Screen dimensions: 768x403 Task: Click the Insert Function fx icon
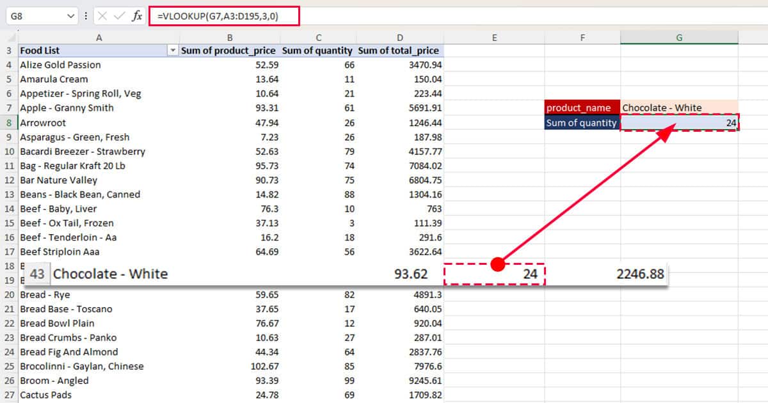point(138,16)
